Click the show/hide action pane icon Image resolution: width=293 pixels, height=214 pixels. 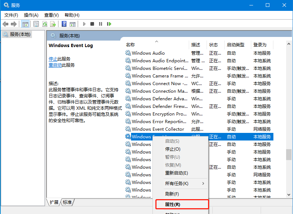point(73,24)
